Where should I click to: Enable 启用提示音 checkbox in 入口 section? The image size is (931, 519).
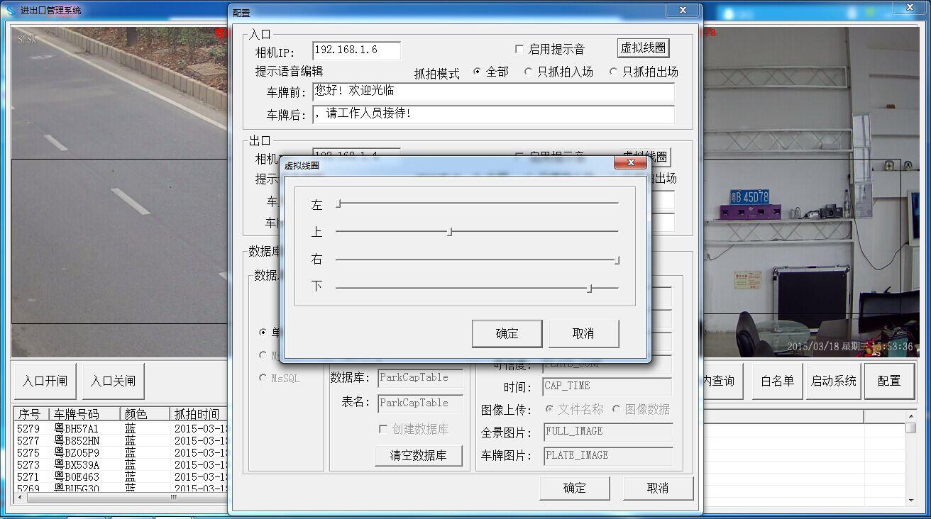[x=519, y=49]
